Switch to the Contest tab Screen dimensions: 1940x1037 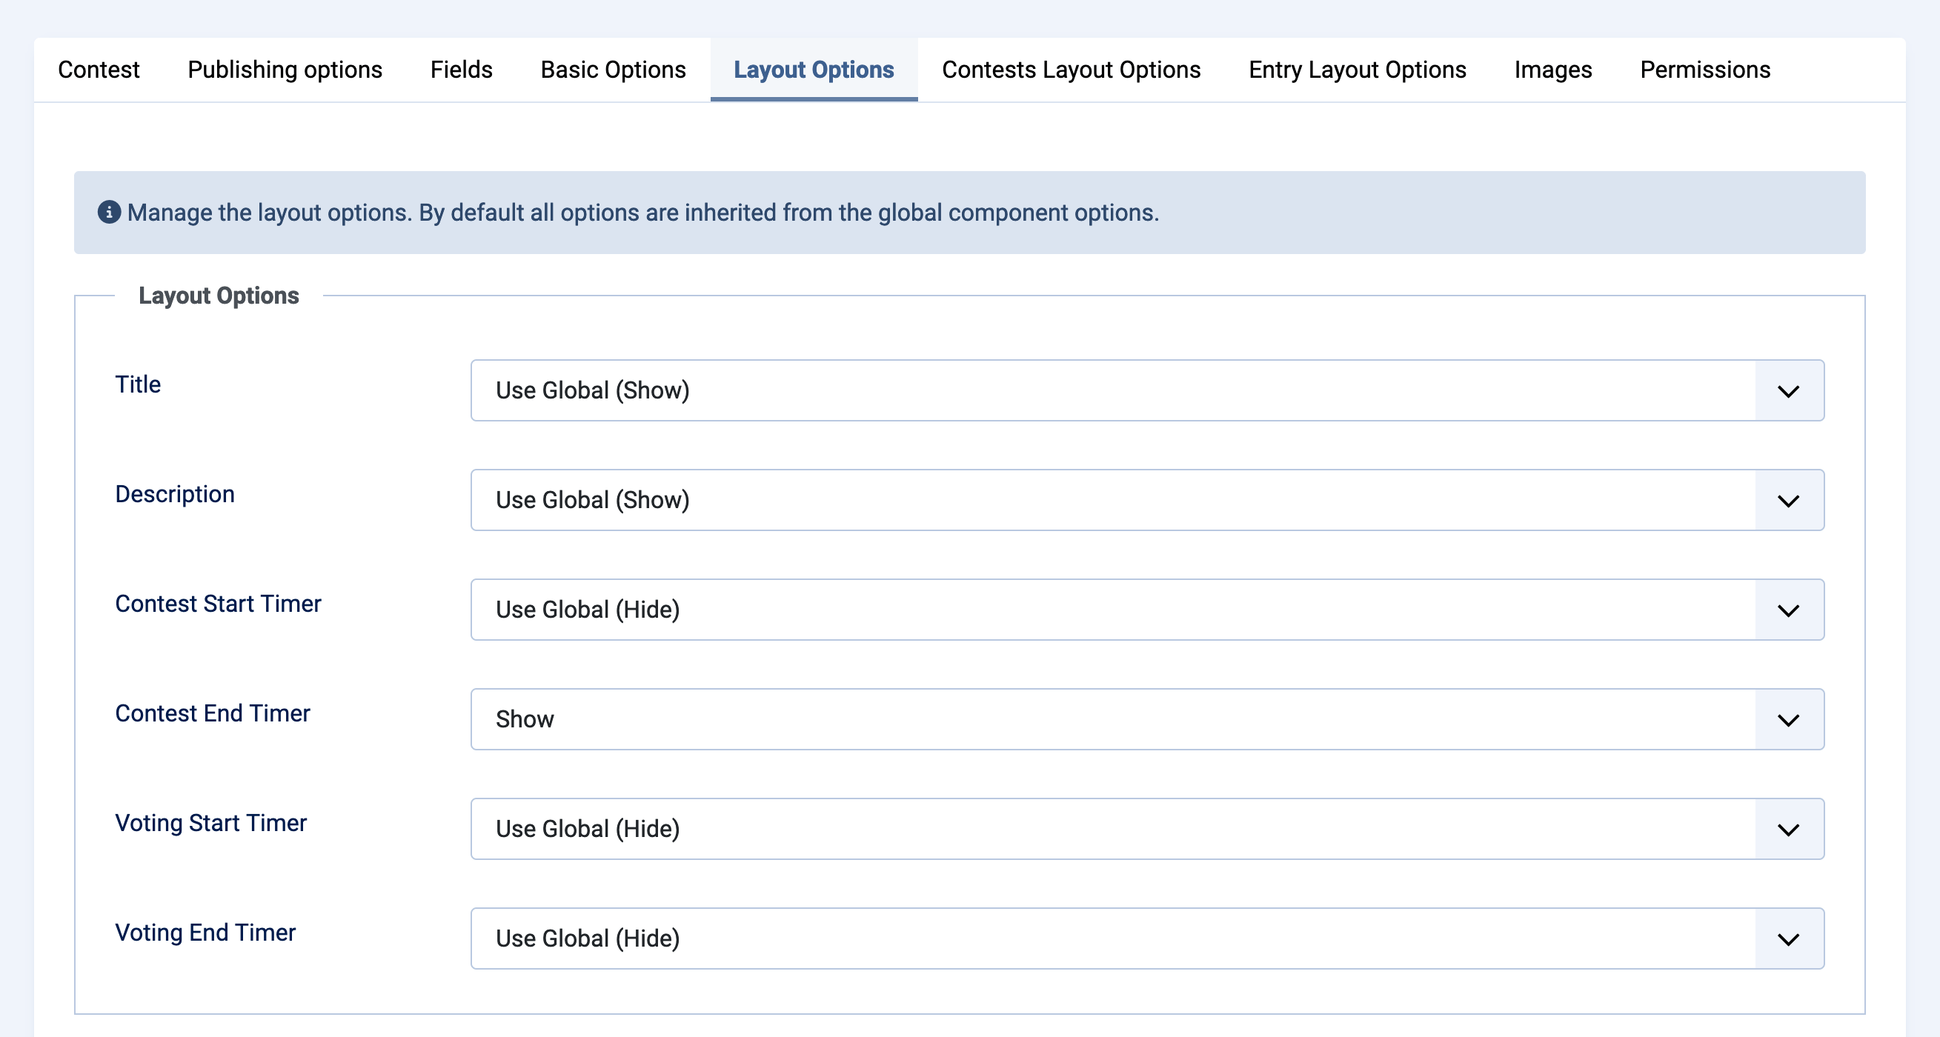(99, 70)
